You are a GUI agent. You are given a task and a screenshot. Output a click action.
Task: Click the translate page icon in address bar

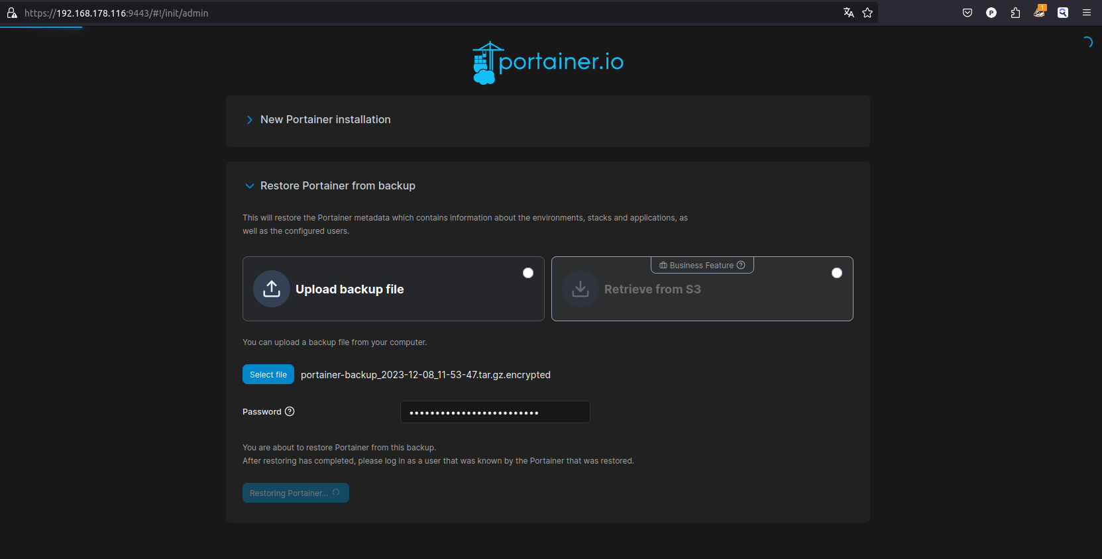tap(848, 13)
